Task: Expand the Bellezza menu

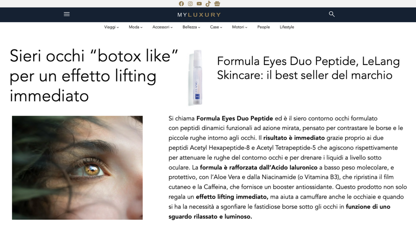Action: 191,27
